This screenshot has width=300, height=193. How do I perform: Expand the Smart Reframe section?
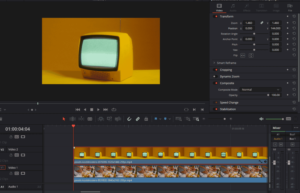[214, 63]
